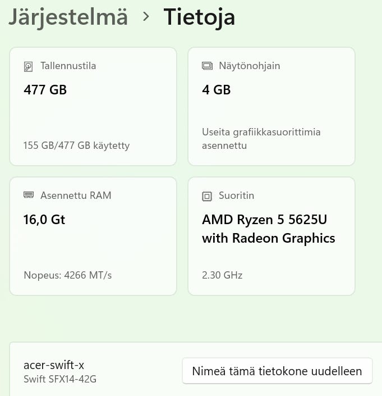Viewport: 382px width, 396px height.
Task: Click the RAM module icon beside Asennettu RAM
Action: click(x=29, y=195)
